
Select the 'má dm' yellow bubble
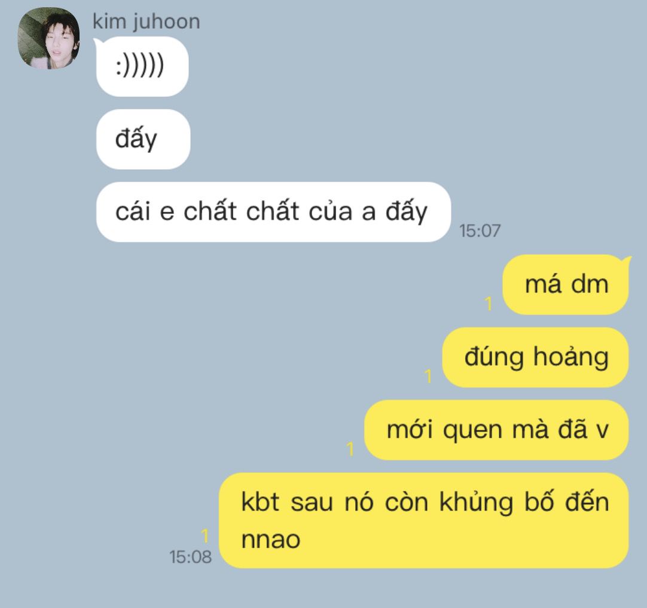point(565,285)
